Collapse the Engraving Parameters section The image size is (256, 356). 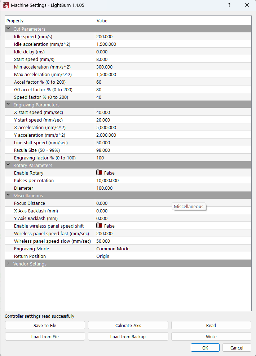tap(8, 105)
